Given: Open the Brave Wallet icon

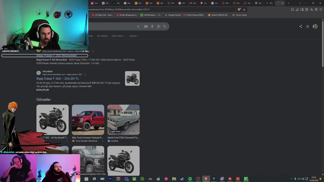Looking at the screenshot, I should [307, 10].
